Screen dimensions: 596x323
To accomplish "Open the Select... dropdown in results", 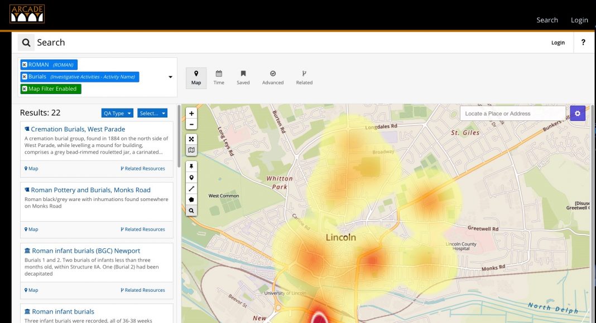I will (x=152, y=113).
